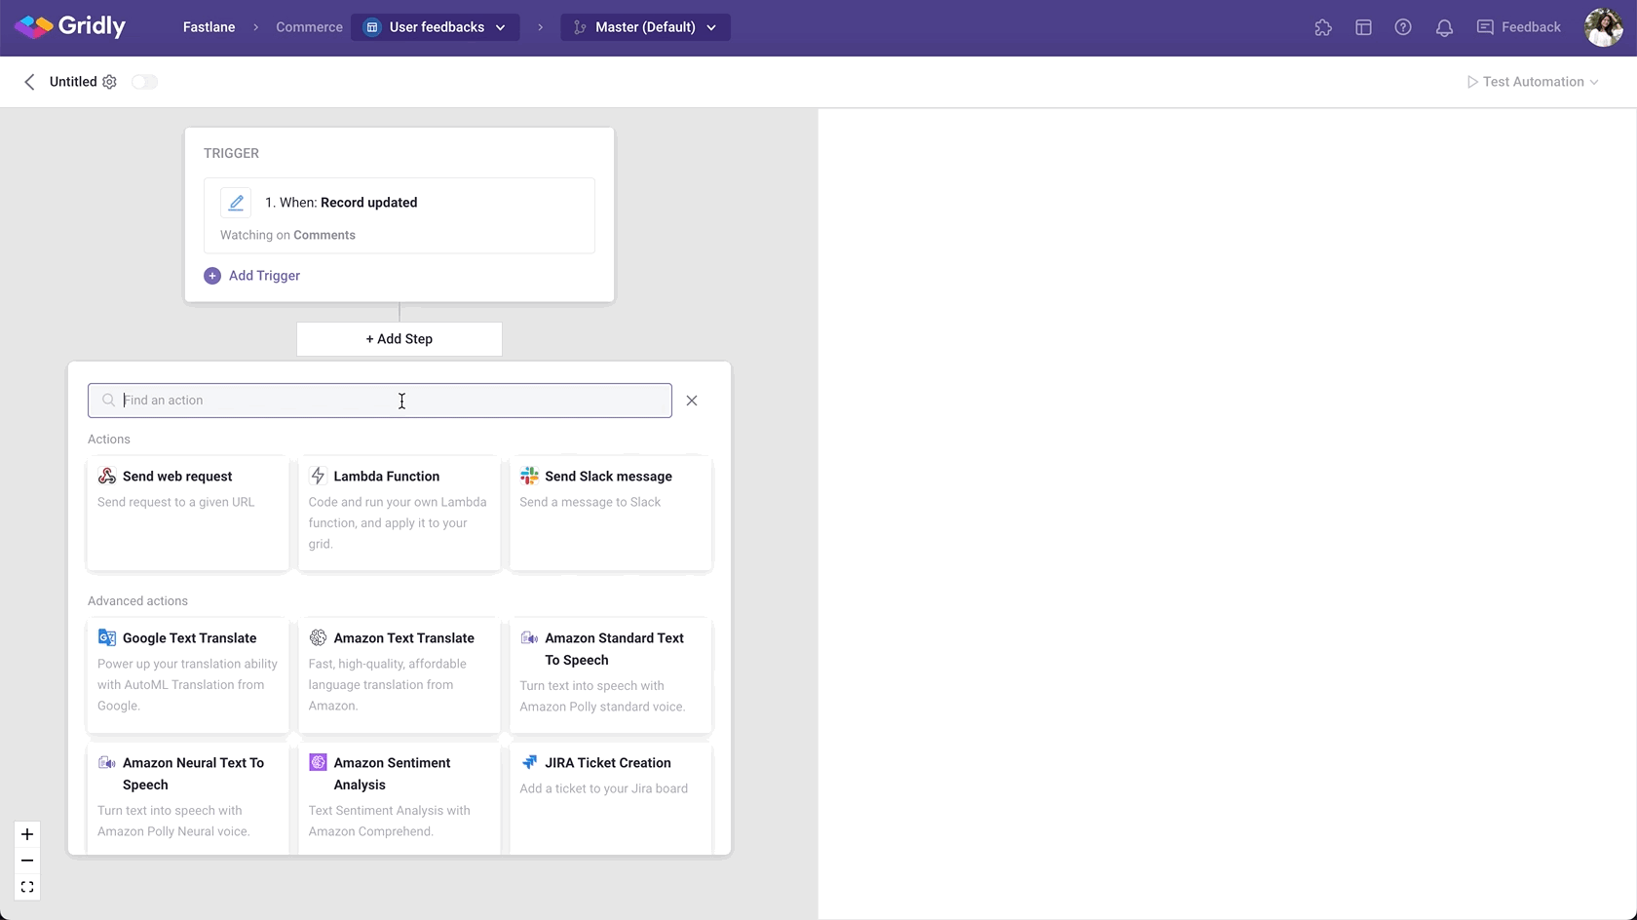1637x920 pixels.
Task: Click the JIRA logo icon
Action: 529,762
